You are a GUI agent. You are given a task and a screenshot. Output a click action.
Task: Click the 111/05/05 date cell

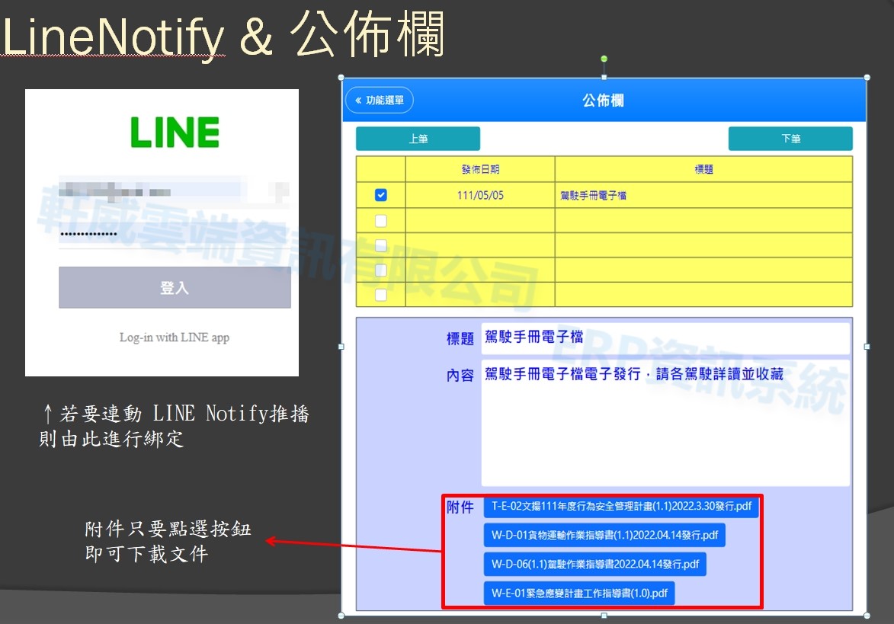(480, 195)
